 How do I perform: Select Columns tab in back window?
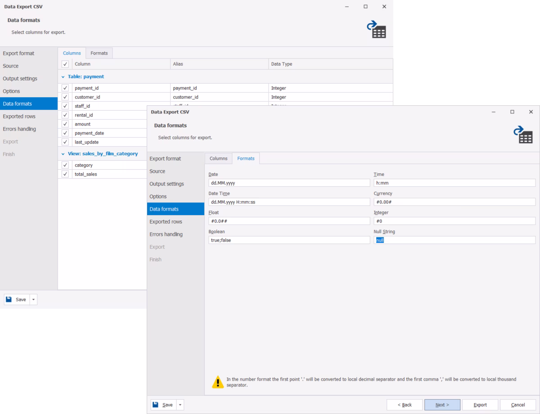72,53
